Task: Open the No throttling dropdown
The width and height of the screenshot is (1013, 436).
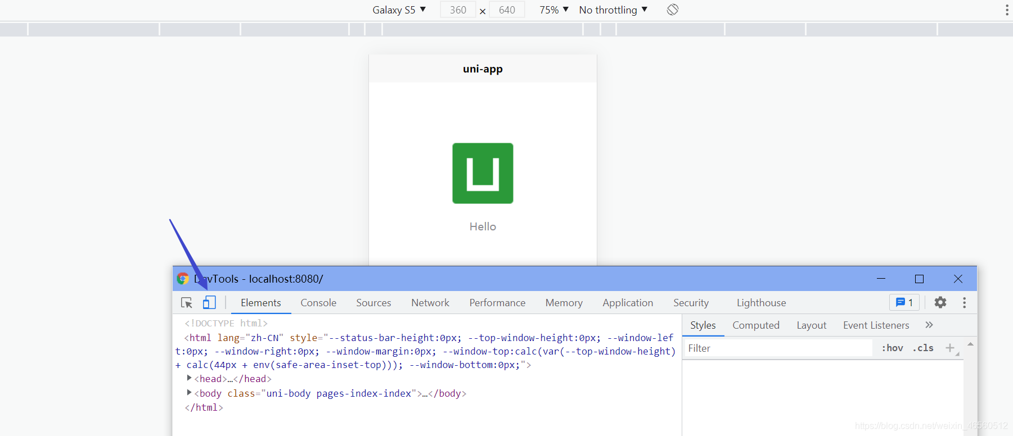Action: click(x=613, y=10)
